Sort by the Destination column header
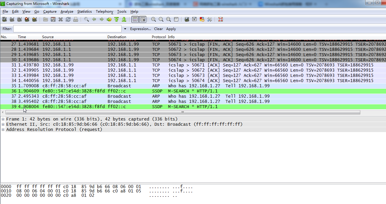This screenshot has width=386, height=204. pyautogui.click(x=128, y=37)
